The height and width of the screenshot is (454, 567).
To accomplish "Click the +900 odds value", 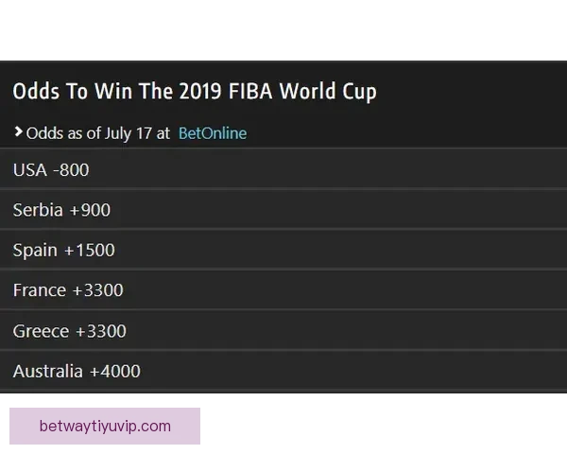I will (x=90, y=210).
